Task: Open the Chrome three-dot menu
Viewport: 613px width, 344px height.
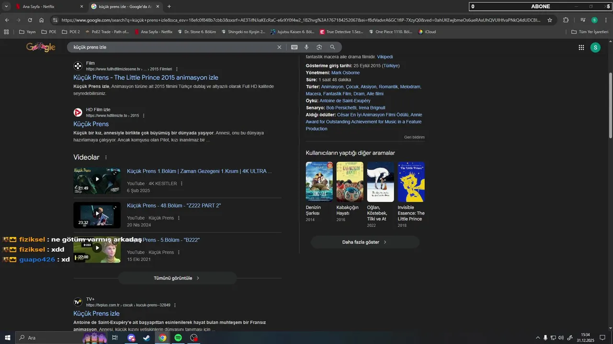Action: click(x=606, y=20)
